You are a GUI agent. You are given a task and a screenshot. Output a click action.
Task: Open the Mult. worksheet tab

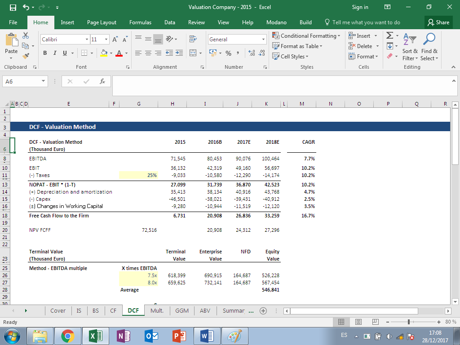tap(157, 310)
